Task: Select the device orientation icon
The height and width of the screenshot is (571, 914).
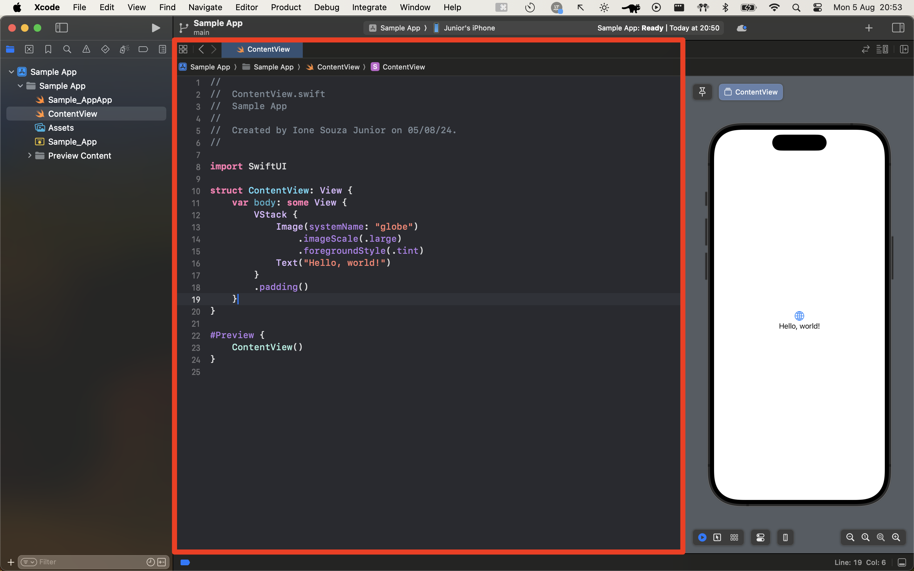Action: (785, 537)
